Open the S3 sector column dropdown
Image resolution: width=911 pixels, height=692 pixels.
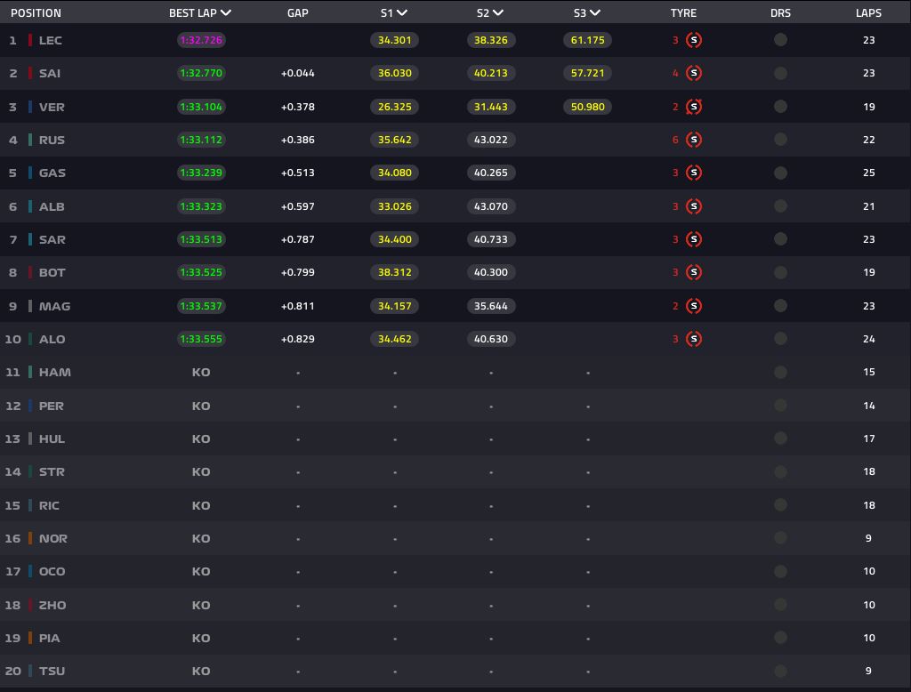595,13
